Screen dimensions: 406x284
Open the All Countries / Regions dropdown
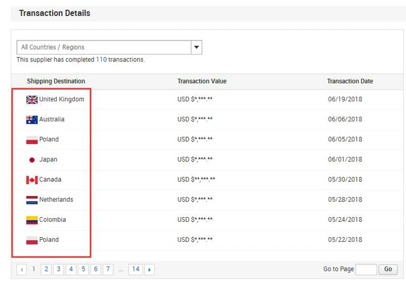(x=104, y=48)
